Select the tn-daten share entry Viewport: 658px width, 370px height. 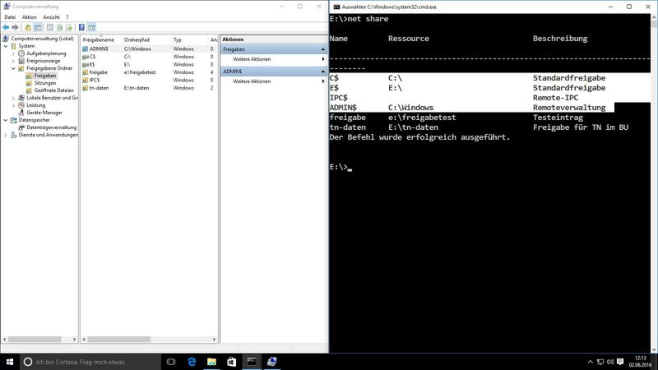click(x=100, y=88)
